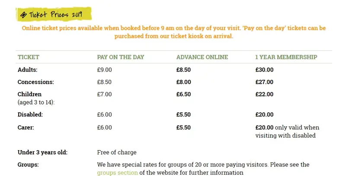Image resolution: width=346 pixels, height=176 pixels.
Task: Click the Concessions row label
Action: (x=35, y=82)
